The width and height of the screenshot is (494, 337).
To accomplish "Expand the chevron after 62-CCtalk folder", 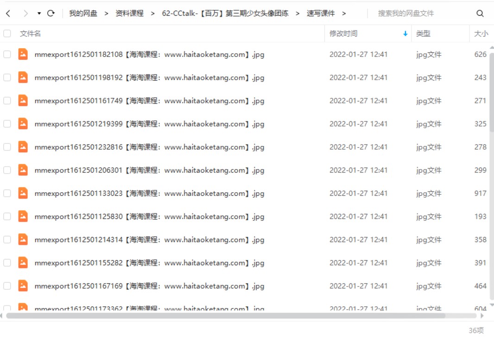I will [298, 13].
